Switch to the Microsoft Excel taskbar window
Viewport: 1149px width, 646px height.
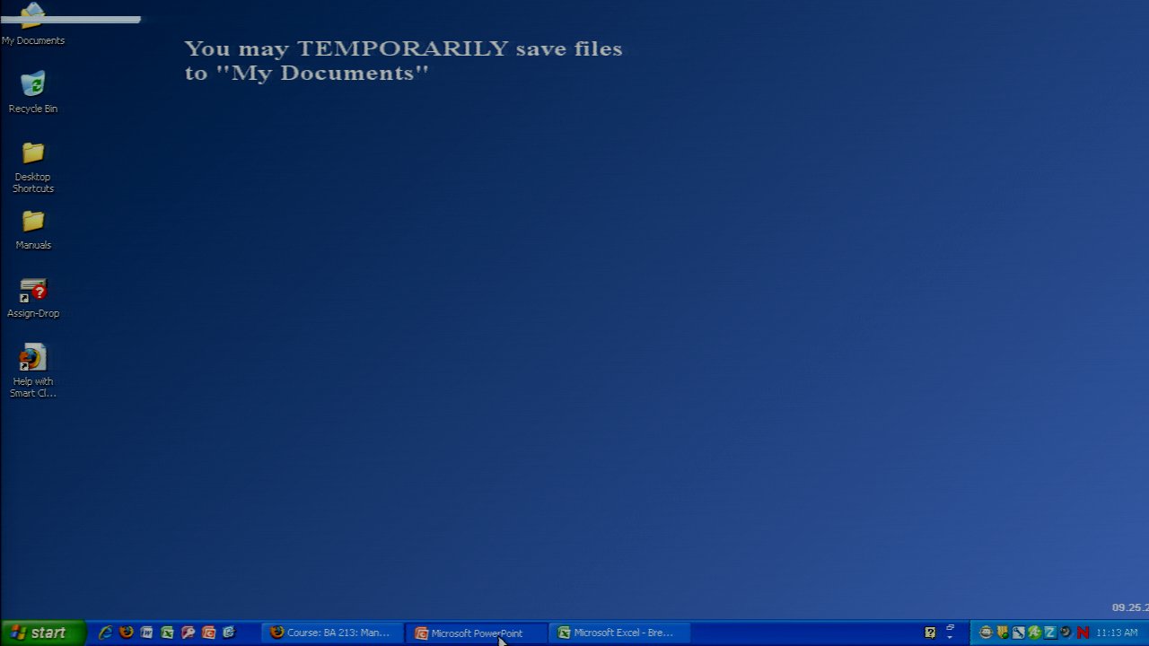pos(618,633)
